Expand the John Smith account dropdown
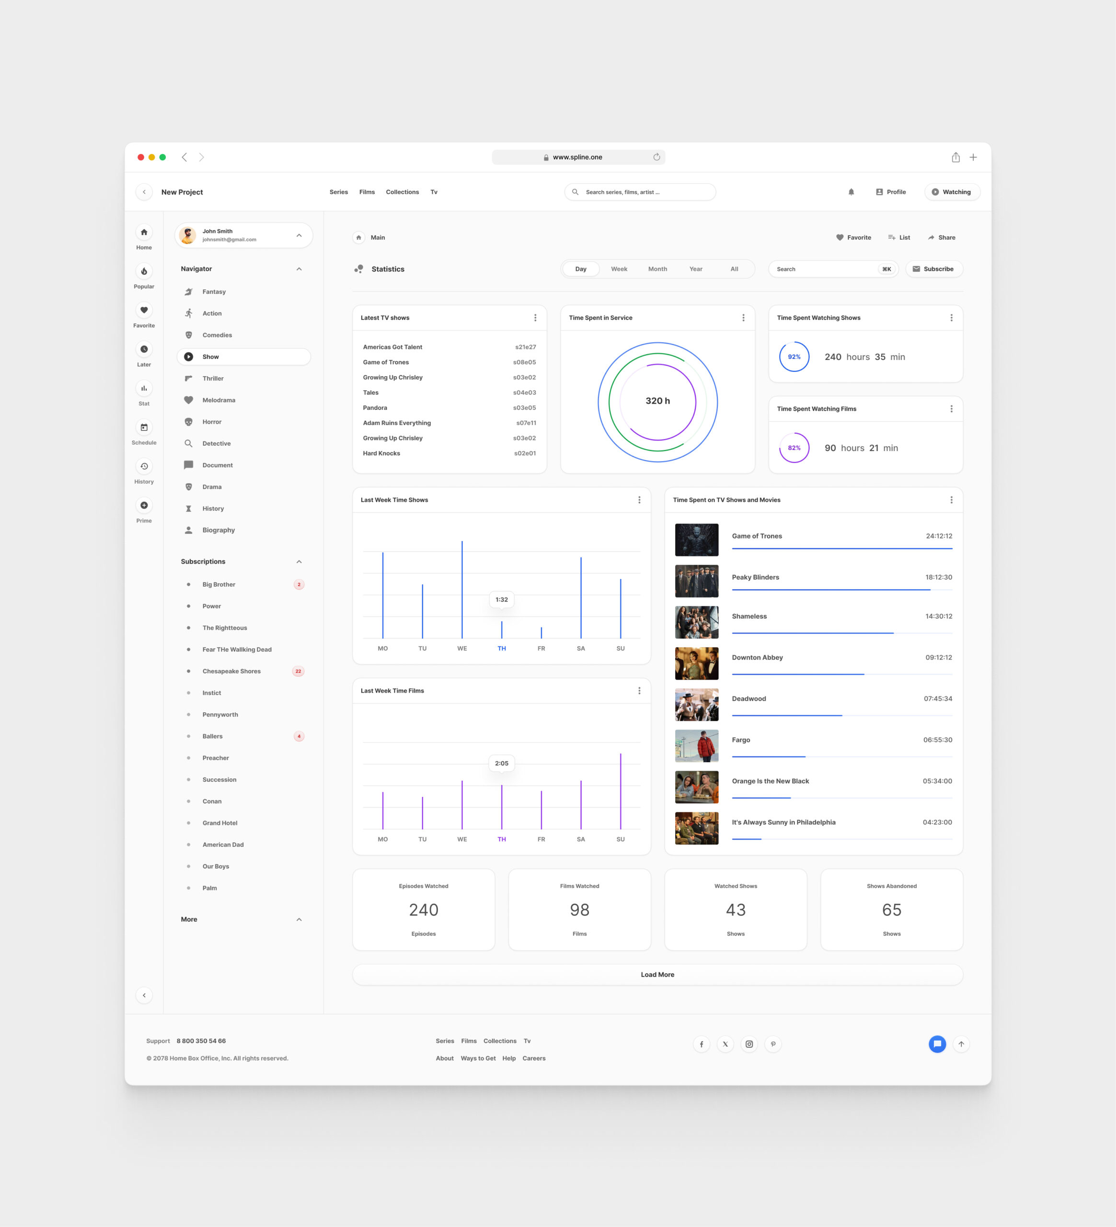Screen dimensions: 1116x1227 (299, 235)
